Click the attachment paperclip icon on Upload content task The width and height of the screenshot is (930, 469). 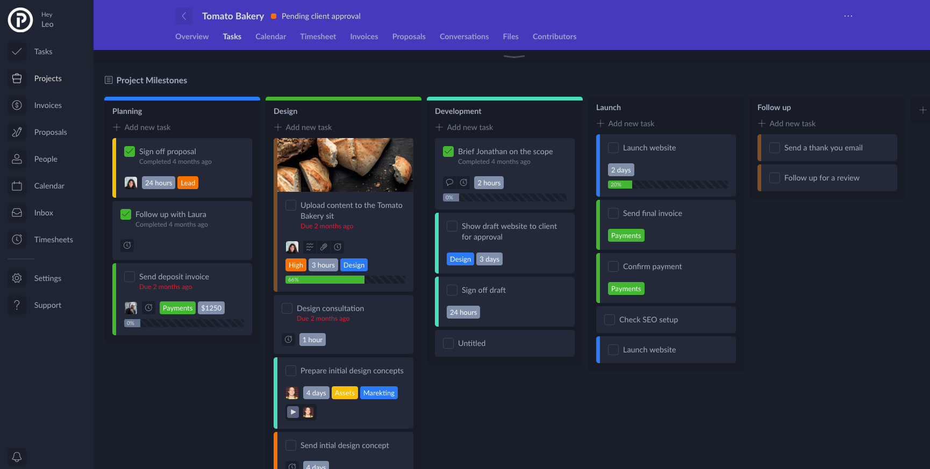[x=324, y=247]
